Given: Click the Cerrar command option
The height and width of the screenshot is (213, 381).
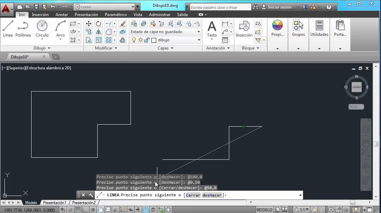Looking at the screenshot, I should tap(193, 195).
